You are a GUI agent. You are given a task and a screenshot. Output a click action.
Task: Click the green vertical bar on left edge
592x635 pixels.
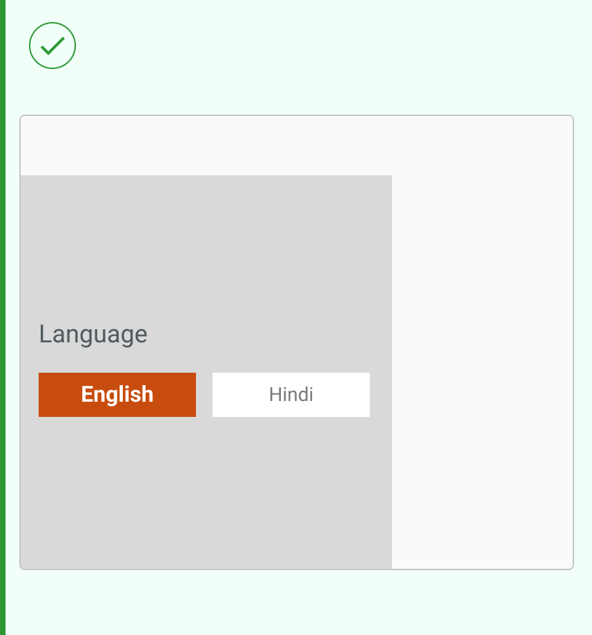point(3,317)
